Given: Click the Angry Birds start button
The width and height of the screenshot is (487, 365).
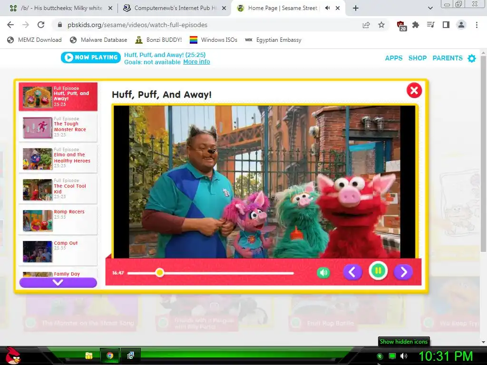Looking at the screenshot, I should [13, 355].
